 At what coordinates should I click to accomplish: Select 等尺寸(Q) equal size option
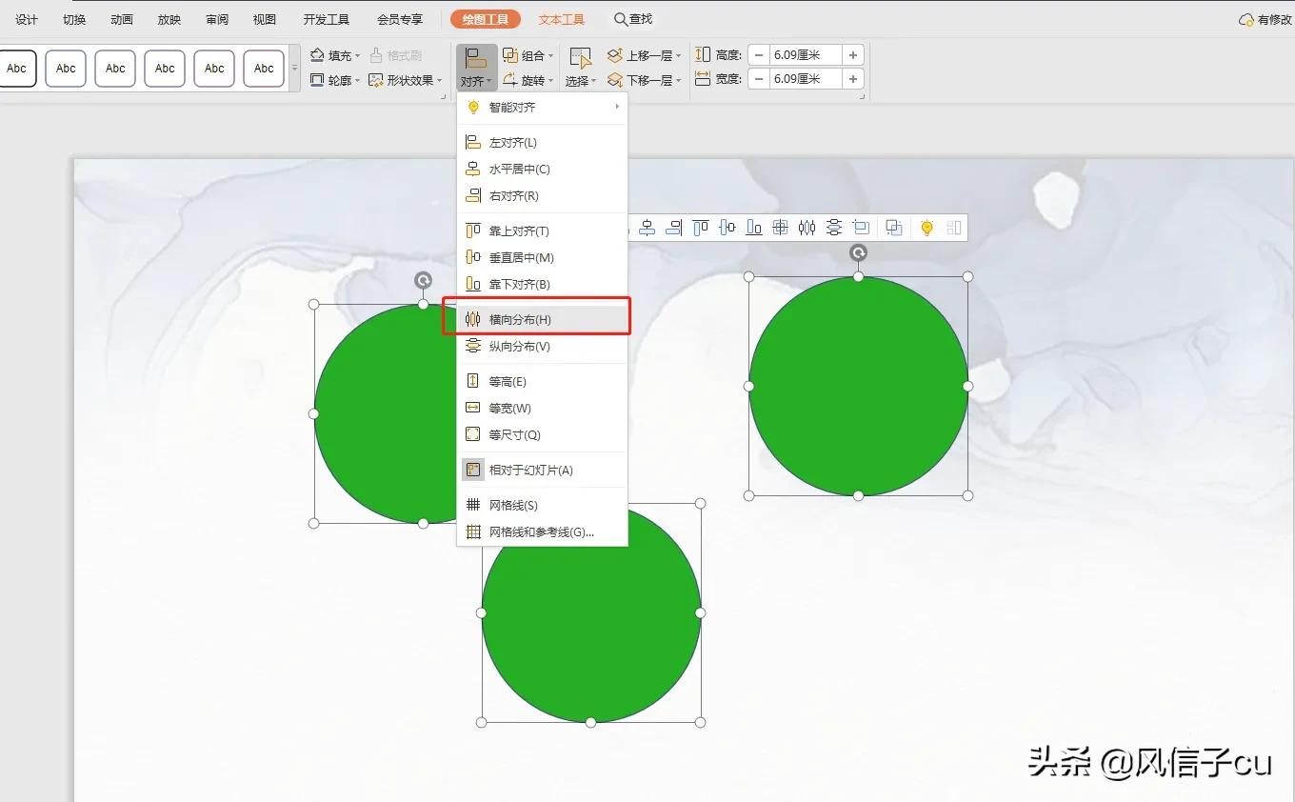(x=542, y=435)
